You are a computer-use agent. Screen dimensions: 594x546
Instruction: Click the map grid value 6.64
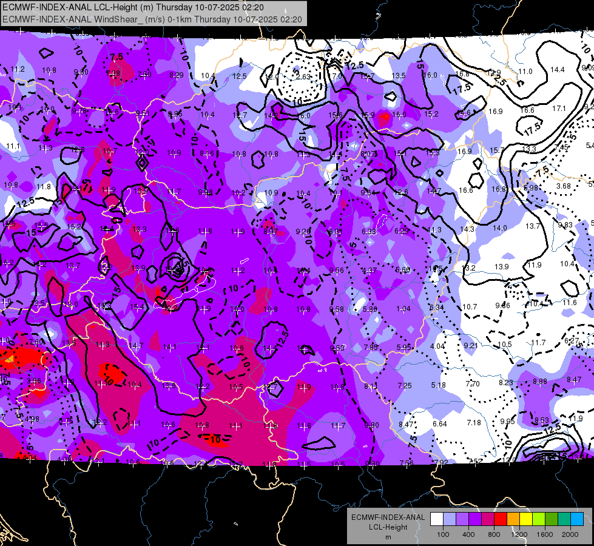click(440, 423)
